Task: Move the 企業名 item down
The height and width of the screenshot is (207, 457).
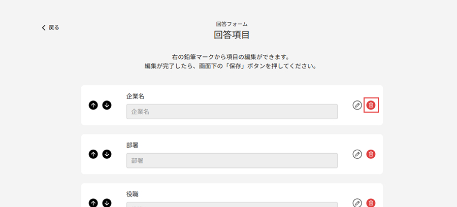Action: click(x=107, y=105)
